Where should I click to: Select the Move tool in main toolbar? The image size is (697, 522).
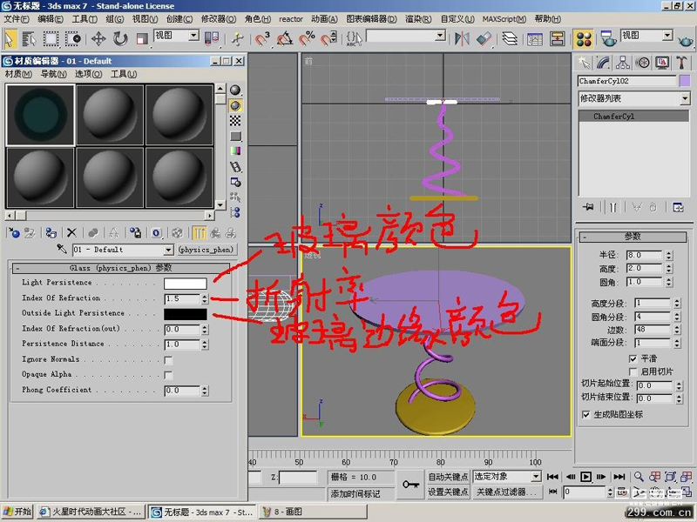click(x=98, y=39)
